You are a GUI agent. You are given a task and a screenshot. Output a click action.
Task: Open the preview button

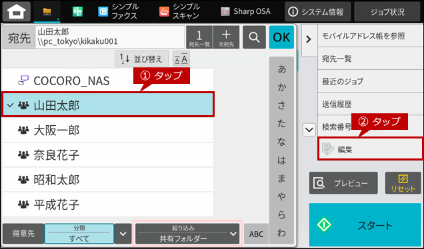point(343,183)
